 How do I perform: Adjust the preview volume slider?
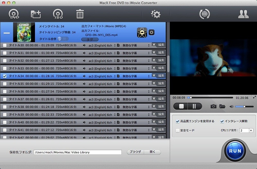tap(244, 107)
